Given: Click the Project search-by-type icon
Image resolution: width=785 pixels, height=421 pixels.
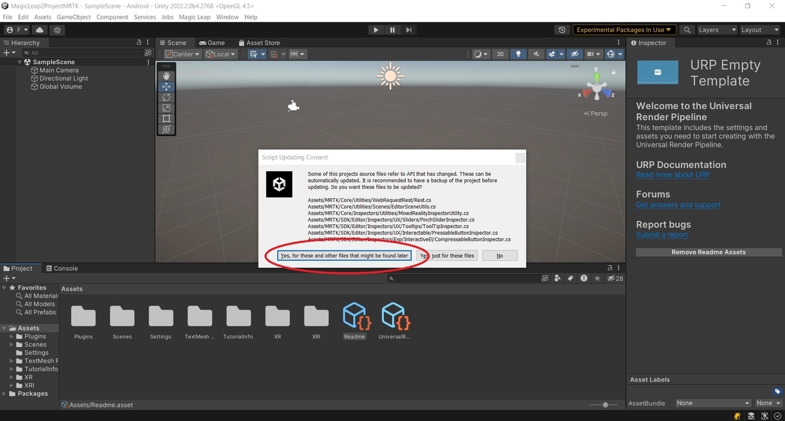Looking at the screenshot, I should click(x=557, y=278).
